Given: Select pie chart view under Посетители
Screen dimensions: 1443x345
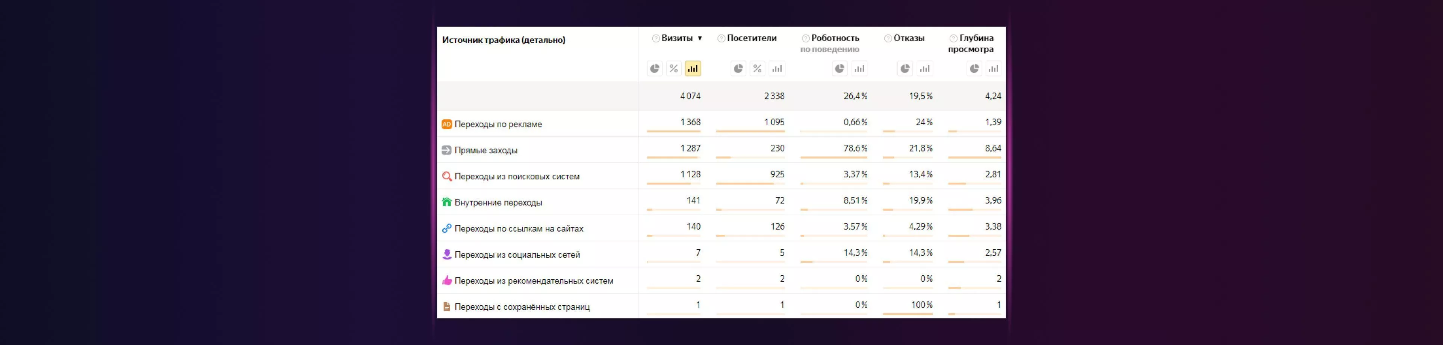Looking at the screenshot, I should coord(738,69).
